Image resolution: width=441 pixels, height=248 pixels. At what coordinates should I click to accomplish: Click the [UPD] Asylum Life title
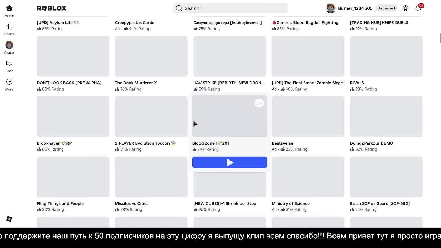point(58,23)
